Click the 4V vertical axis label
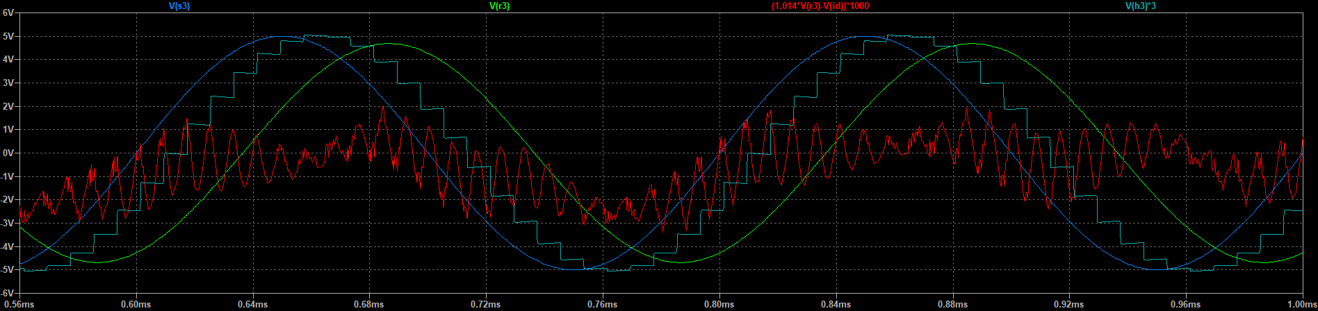 [9, 60]
